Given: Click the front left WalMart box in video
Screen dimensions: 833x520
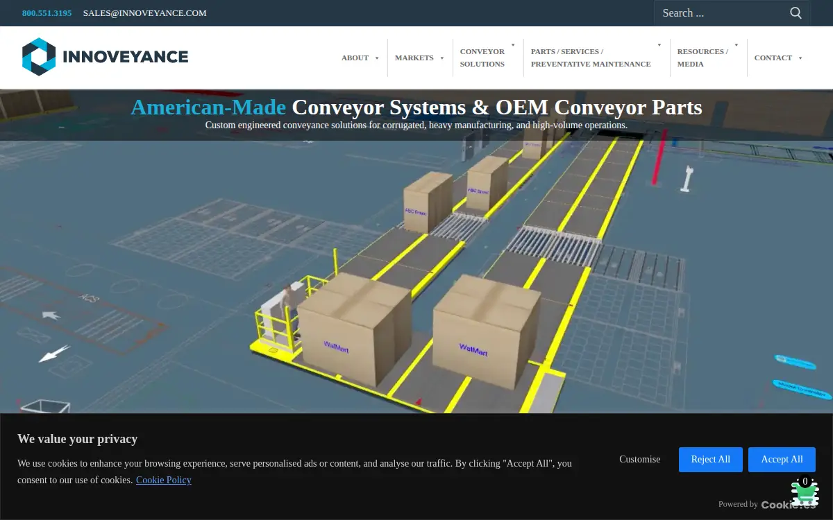Looking at the screenshot, I should 354,329.
